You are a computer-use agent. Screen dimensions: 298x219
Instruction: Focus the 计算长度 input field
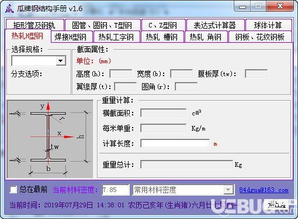tap(175, 143)
